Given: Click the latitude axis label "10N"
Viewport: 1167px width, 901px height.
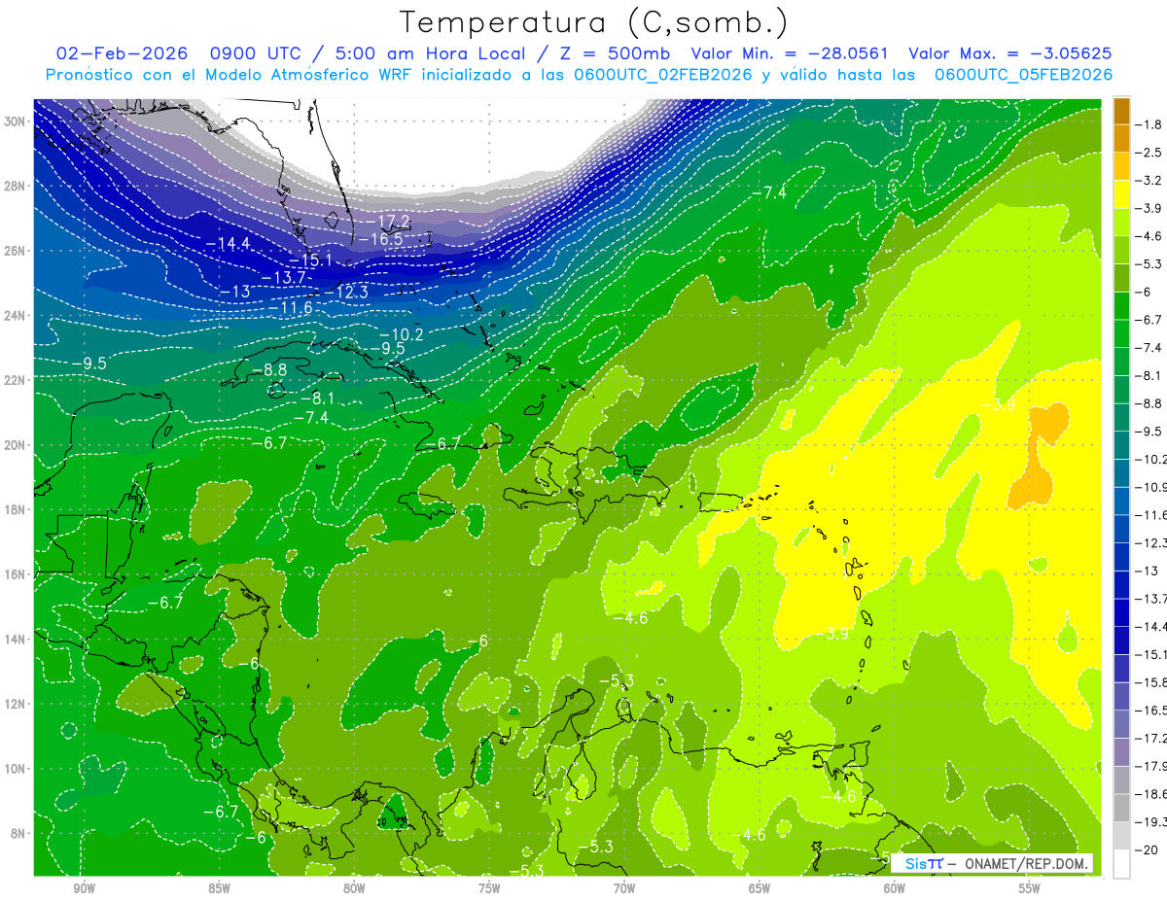Looking at the screenshot, I should [15, 769].
